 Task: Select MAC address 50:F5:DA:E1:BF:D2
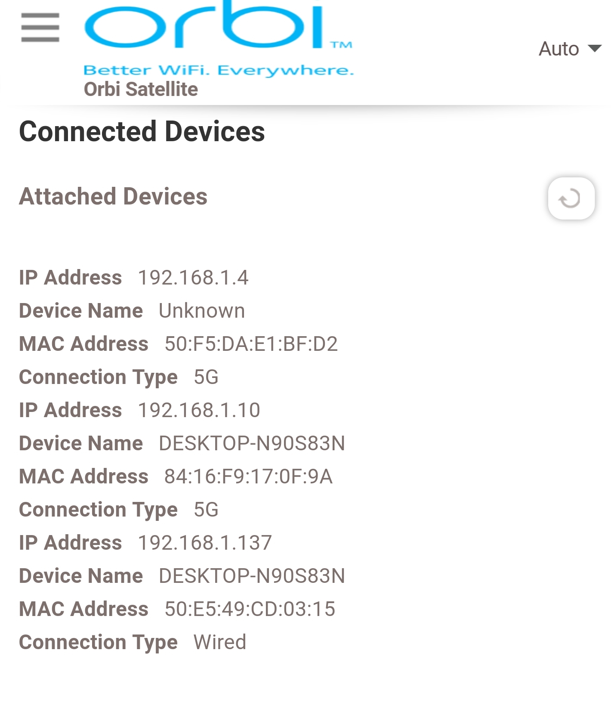251,344
